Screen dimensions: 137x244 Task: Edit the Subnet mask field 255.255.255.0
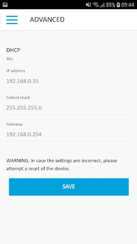click(68, 108)
